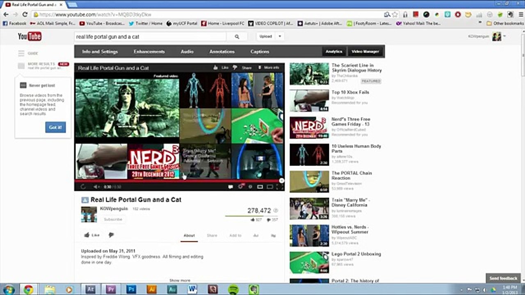The width and height of the screenshot is (525, 295).
Task: Open After Effects from the taskbar
Action: pyautogui.click(x=90, y=289)
